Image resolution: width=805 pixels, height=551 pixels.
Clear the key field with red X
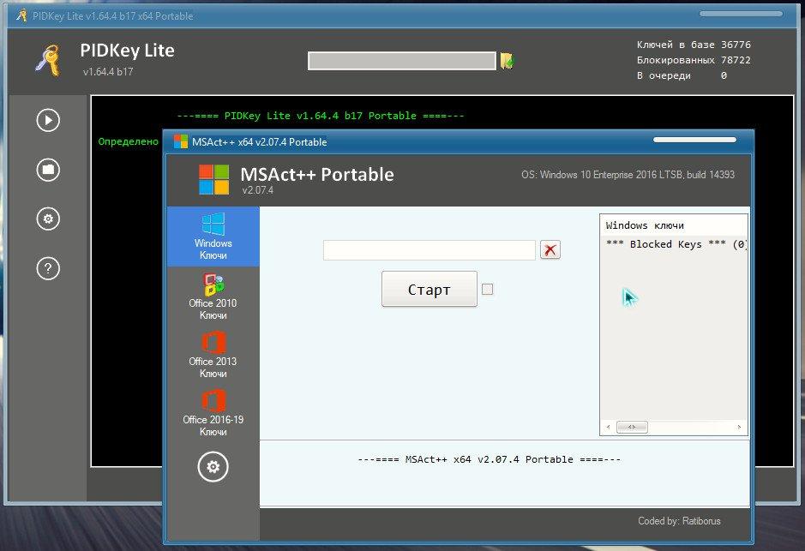pos(550,249)
